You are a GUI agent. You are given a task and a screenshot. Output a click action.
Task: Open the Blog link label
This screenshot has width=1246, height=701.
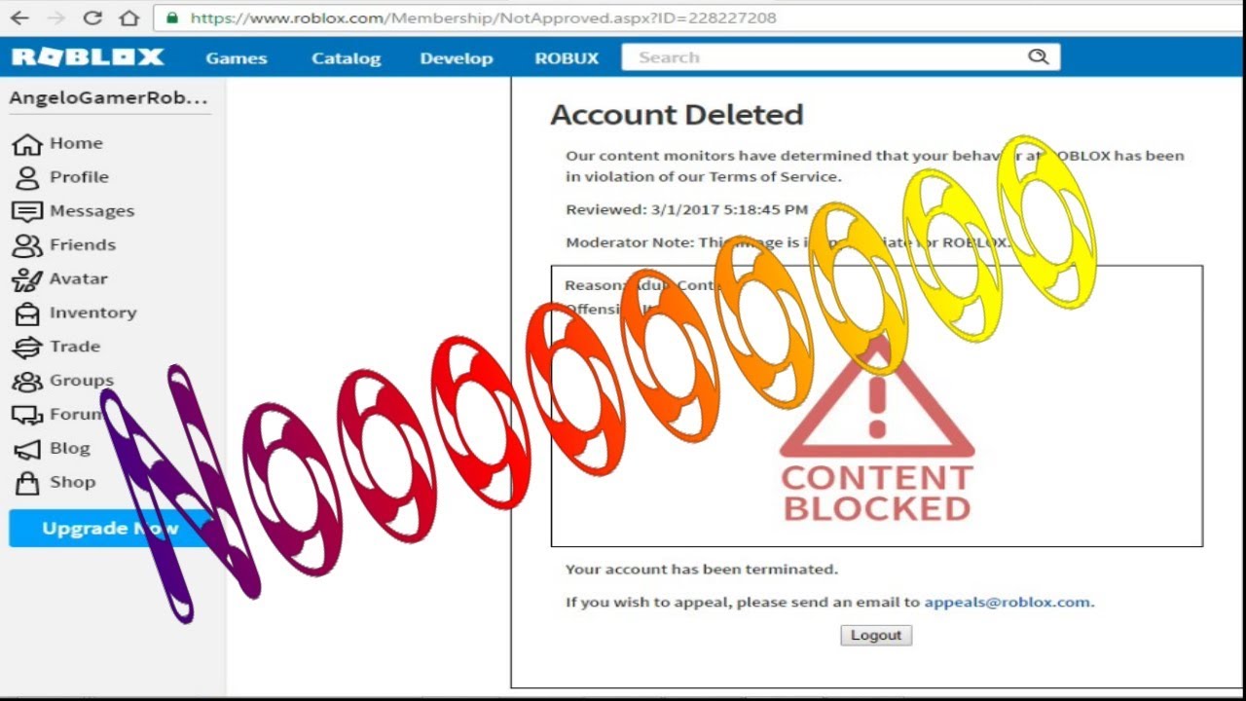pyautogui.click(x=69, y=448)
